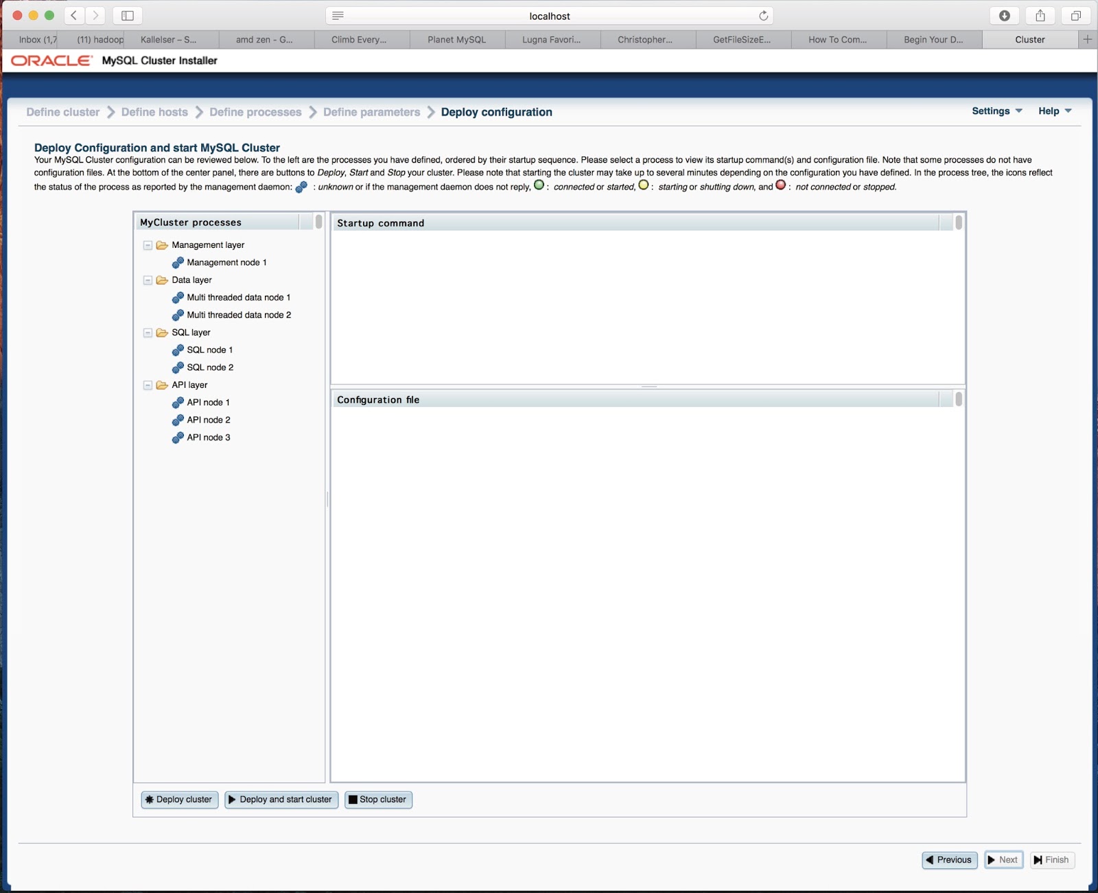The height and width of the screenshot is (893, 1098).
Task: Click the Data layer folder icon
Action: pyautogui.click(x=162, y=280)
